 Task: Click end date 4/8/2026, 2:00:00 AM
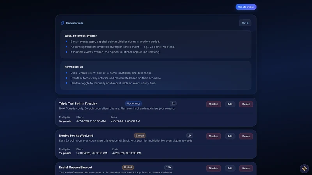click(x=125, y=121)
